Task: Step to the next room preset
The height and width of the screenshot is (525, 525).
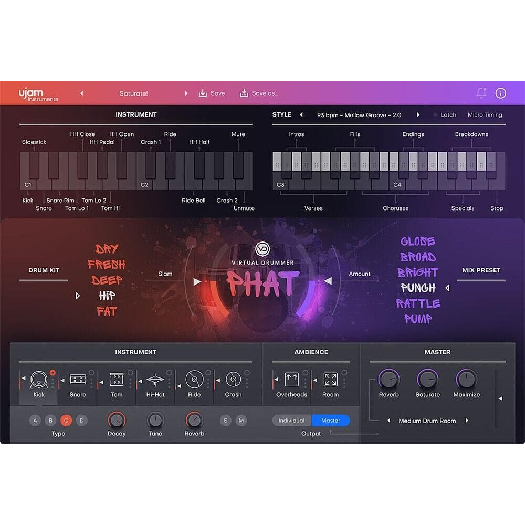Action: [466, 421]
